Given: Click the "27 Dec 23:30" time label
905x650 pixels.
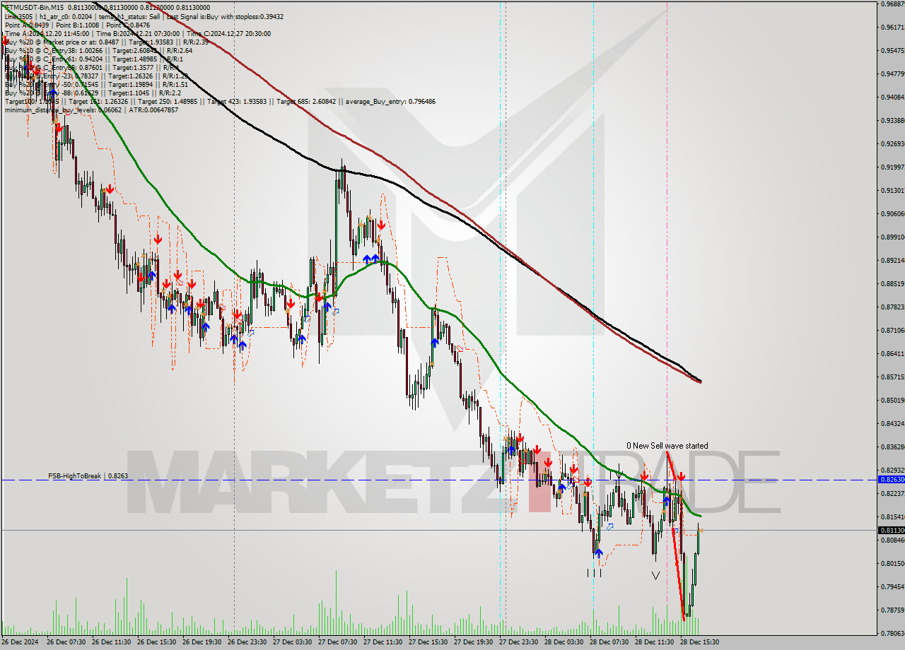Looking at the screenshot, I should [519, 642].
